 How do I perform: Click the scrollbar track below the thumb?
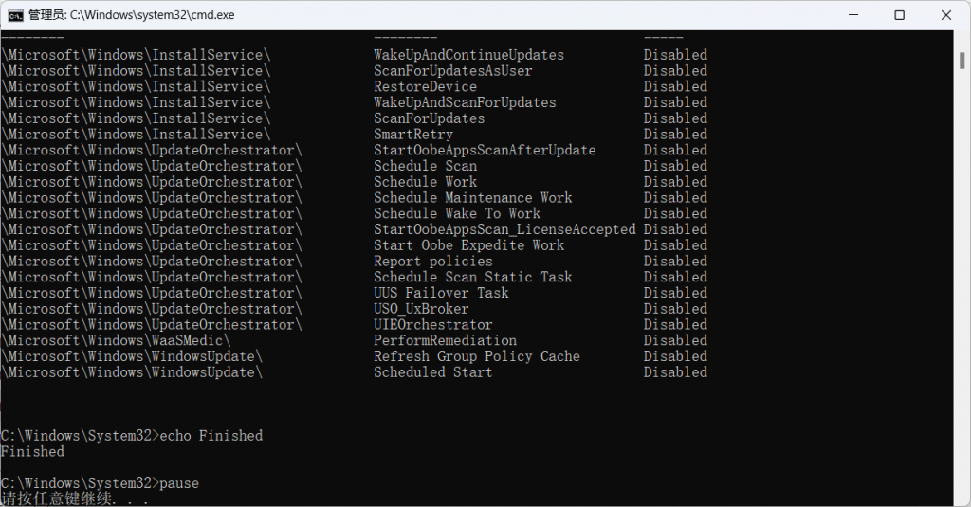tap(962, 284)
